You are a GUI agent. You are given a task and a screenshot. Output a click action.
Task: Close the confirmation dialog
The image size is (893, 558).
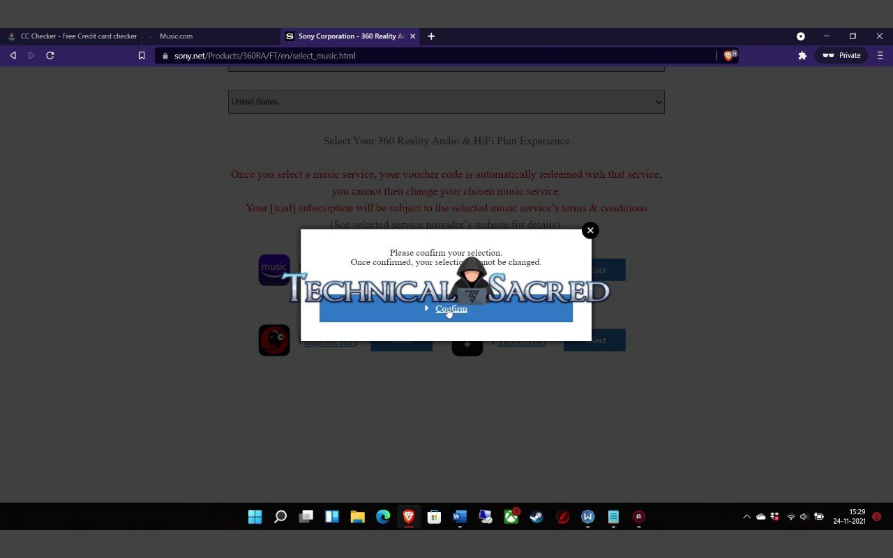pos(590,230)
